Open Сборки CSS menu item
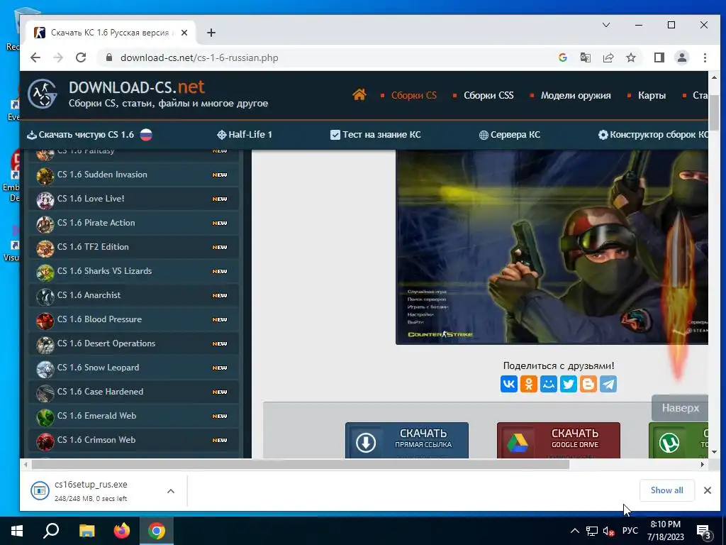Image resolution: width=726 pixels, height=545 pixels. click(488, 96)
